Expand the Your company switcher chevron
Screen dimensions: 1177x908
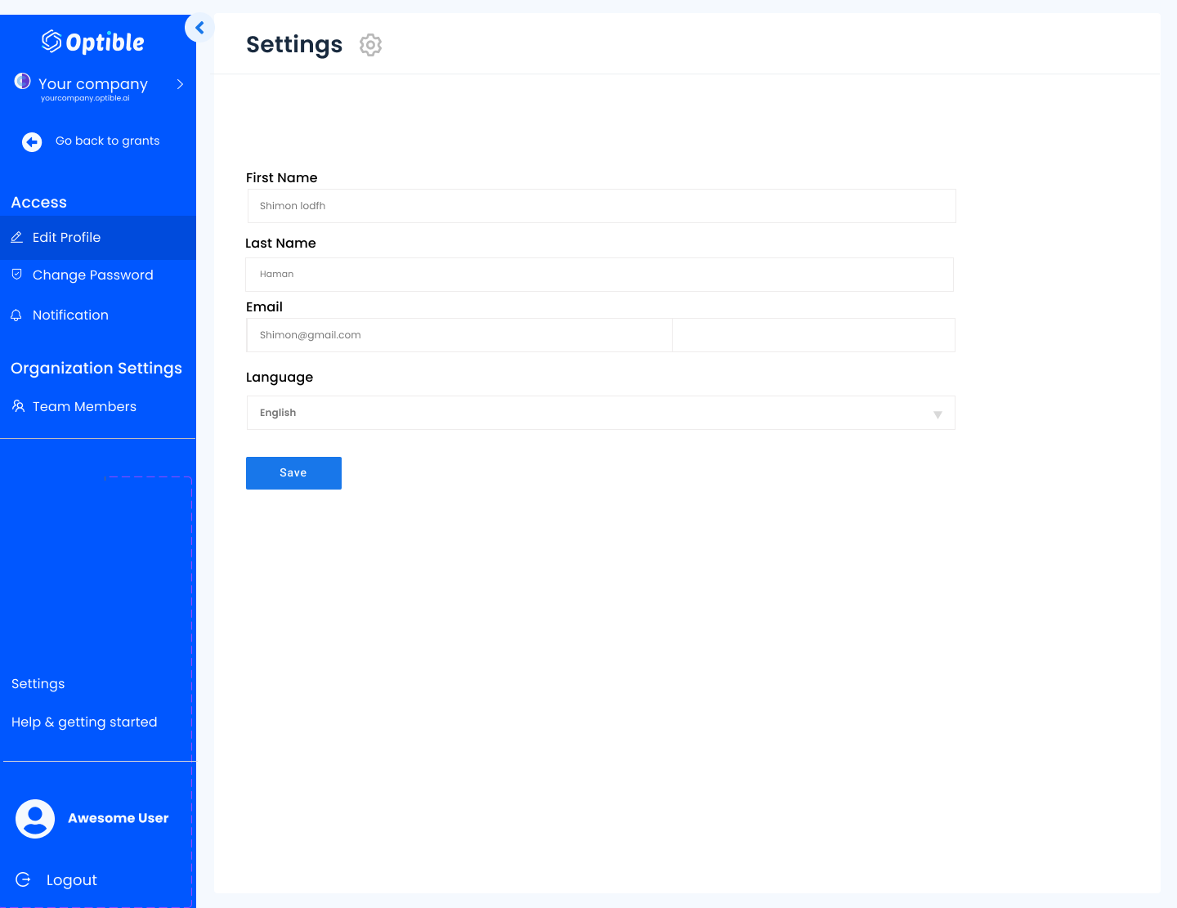[x=180, y=84]
